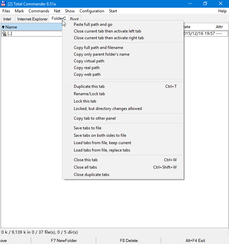Open the Mark menu
Image resolution: width=229 pixels, height=244 pixels.
coord(19,11)
